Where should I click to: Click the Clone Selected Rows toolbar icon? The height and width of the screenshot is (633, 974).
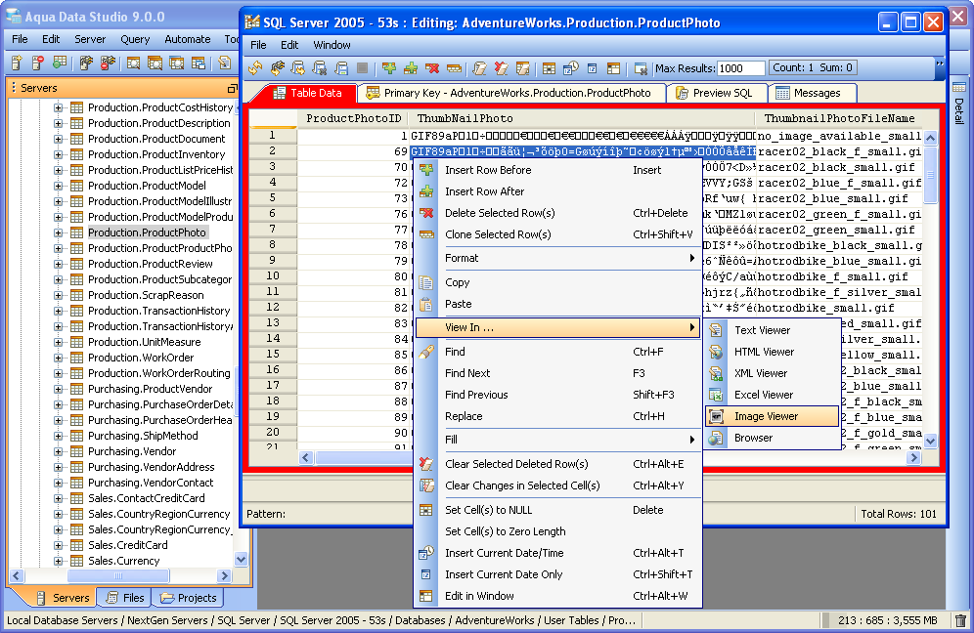pos(454,68)
